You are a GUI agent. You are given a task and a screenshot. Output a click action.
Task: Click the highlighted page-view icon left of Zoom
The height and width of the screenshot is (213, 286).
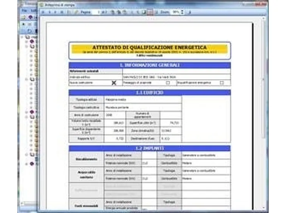point(150,12)
